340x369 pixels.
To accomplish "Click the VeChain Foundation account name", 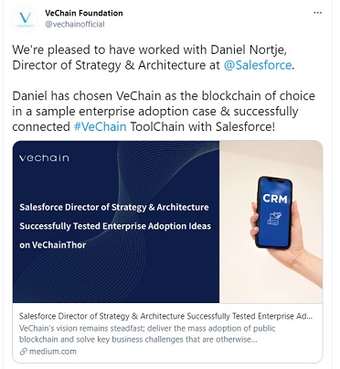I will click(x=84, y=13).
